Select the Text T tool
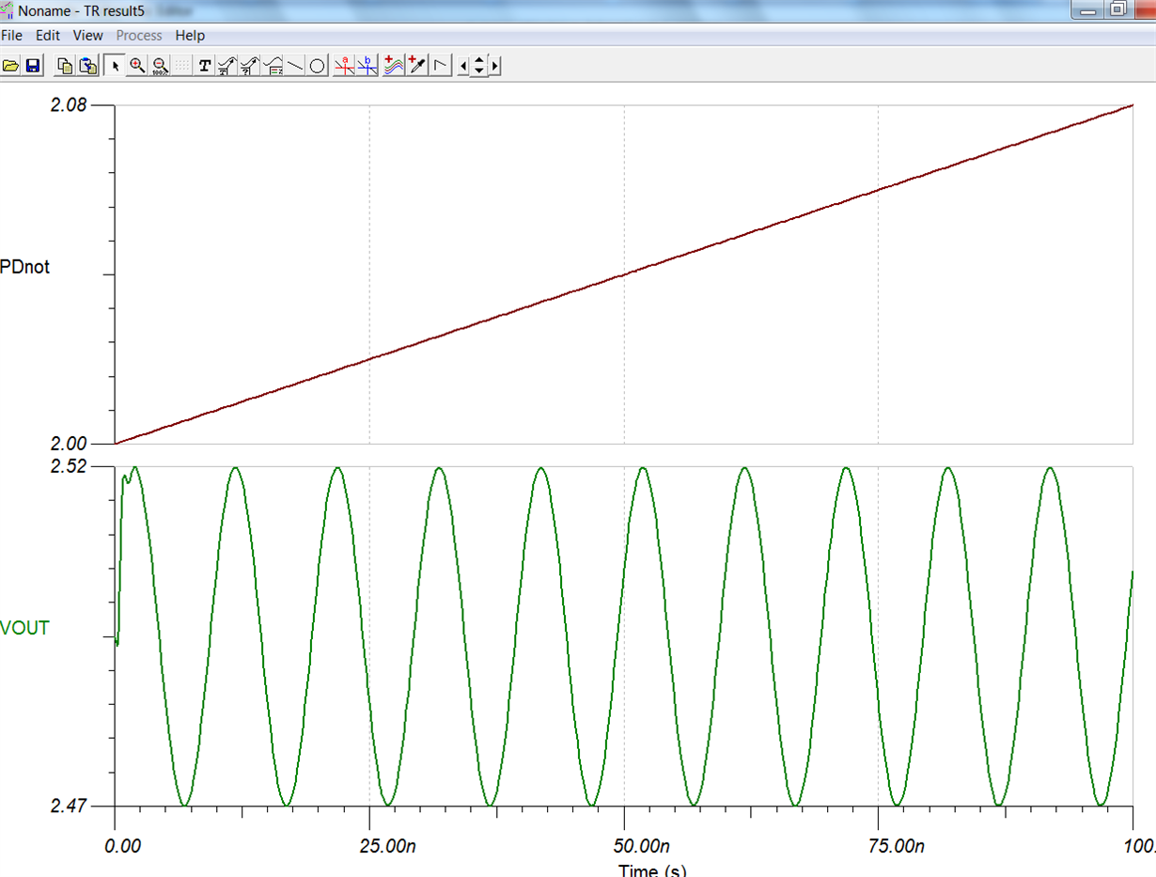 pos(205,66)
